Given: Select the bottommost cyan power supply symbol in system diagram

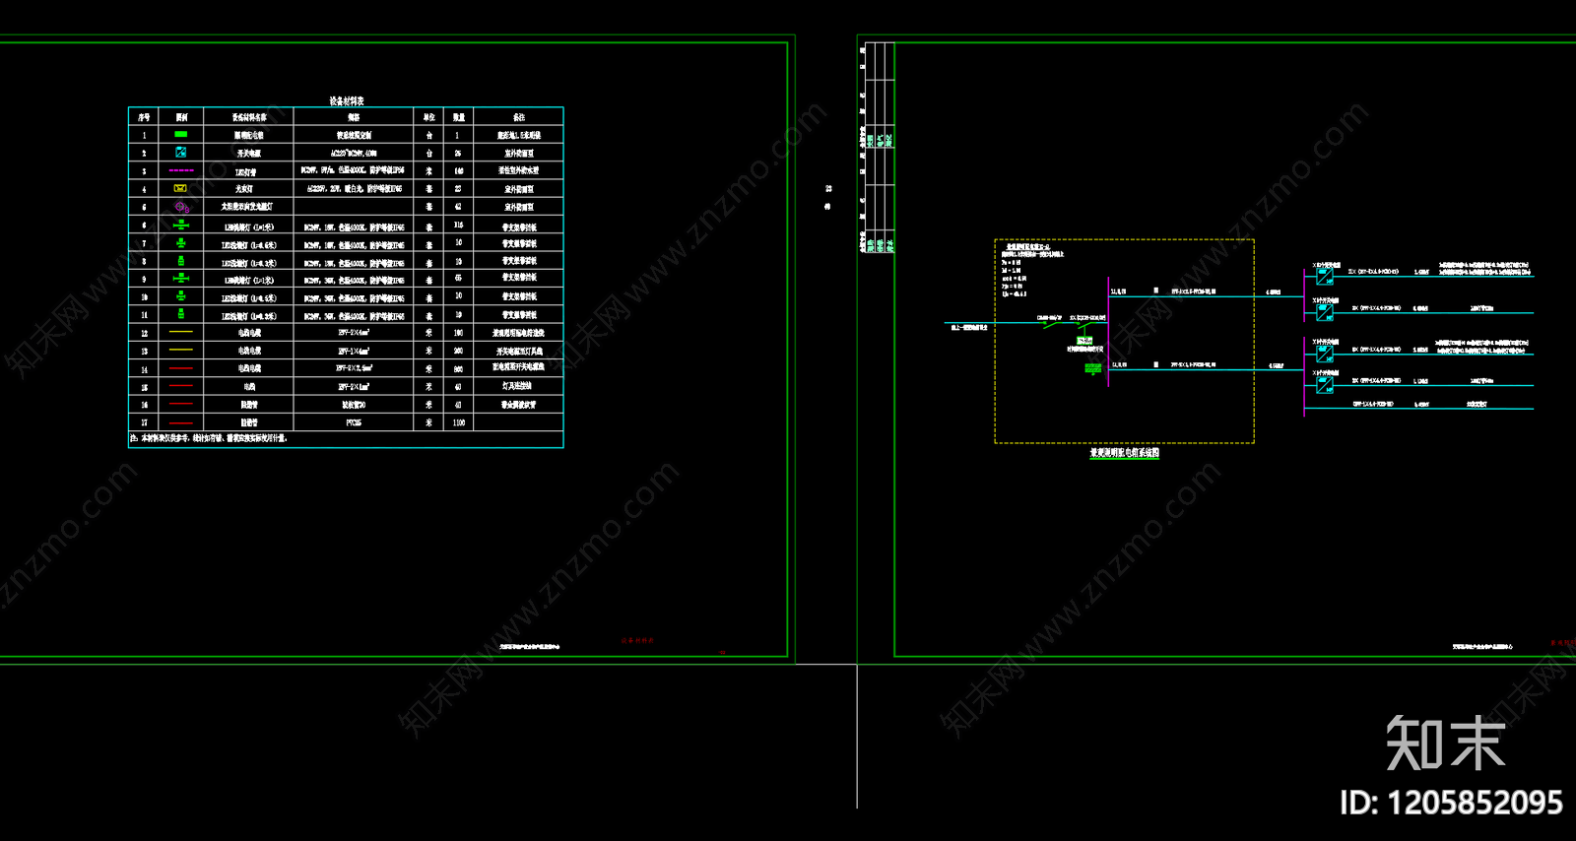Looking at the screenshot, I should pyautogui.click(x=1324, y=386).
